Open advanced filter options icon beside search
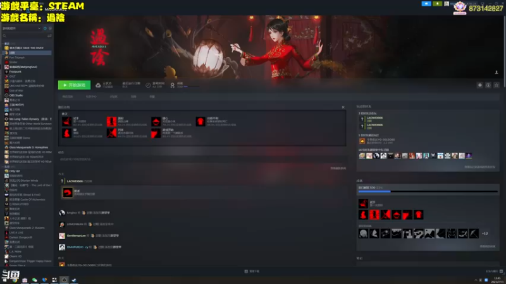506x284 pixels. coord(49,36)
